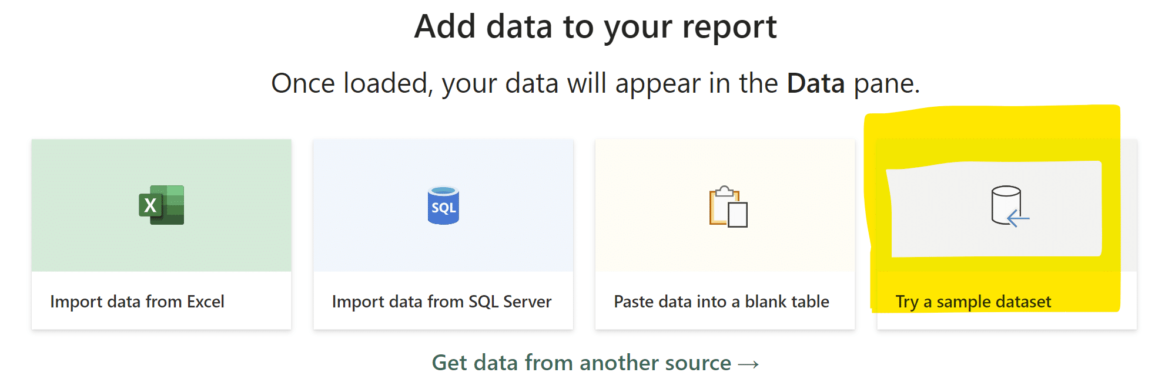Pick the 'Paste data into a blank table' label

coord(721,302)
